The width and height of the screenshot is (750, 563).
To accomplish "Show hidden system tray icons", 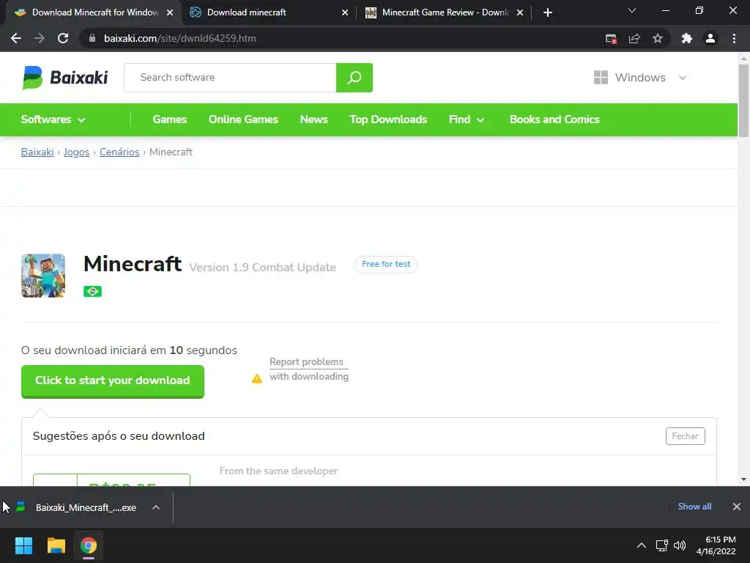I will point(642,545).
